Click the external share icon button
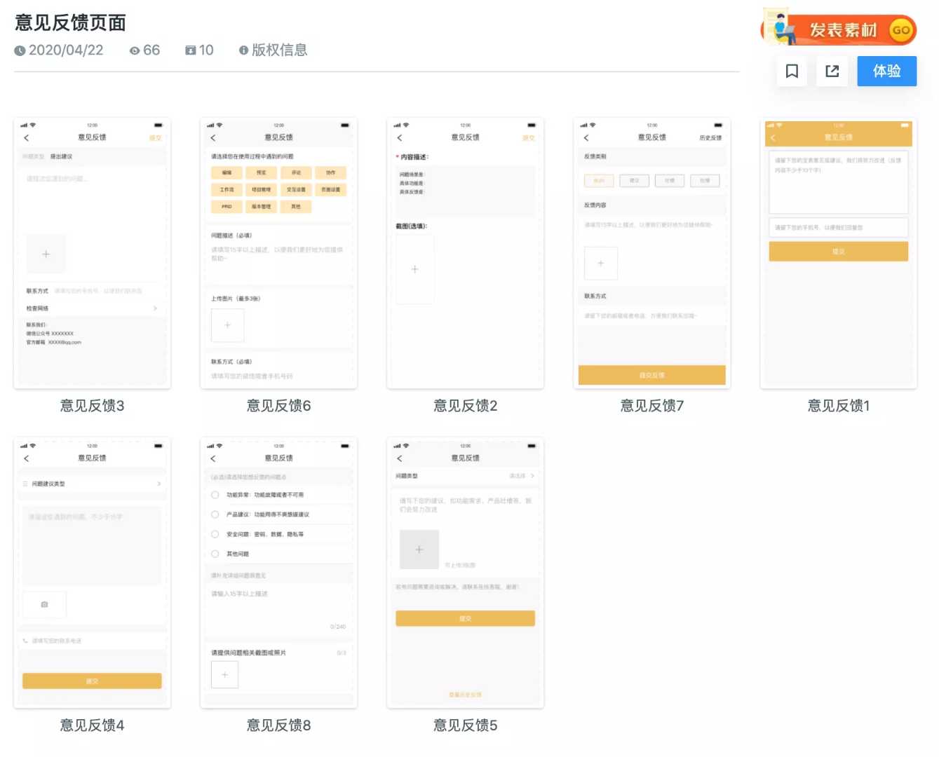The width and height of the screenshot is (939, 757). click(832, 71)
